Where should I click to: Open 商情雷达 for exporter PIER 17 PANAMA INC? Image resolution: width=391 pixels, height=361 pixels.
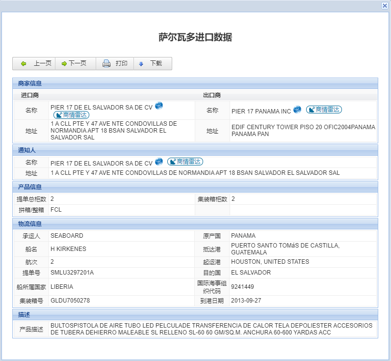324,110
